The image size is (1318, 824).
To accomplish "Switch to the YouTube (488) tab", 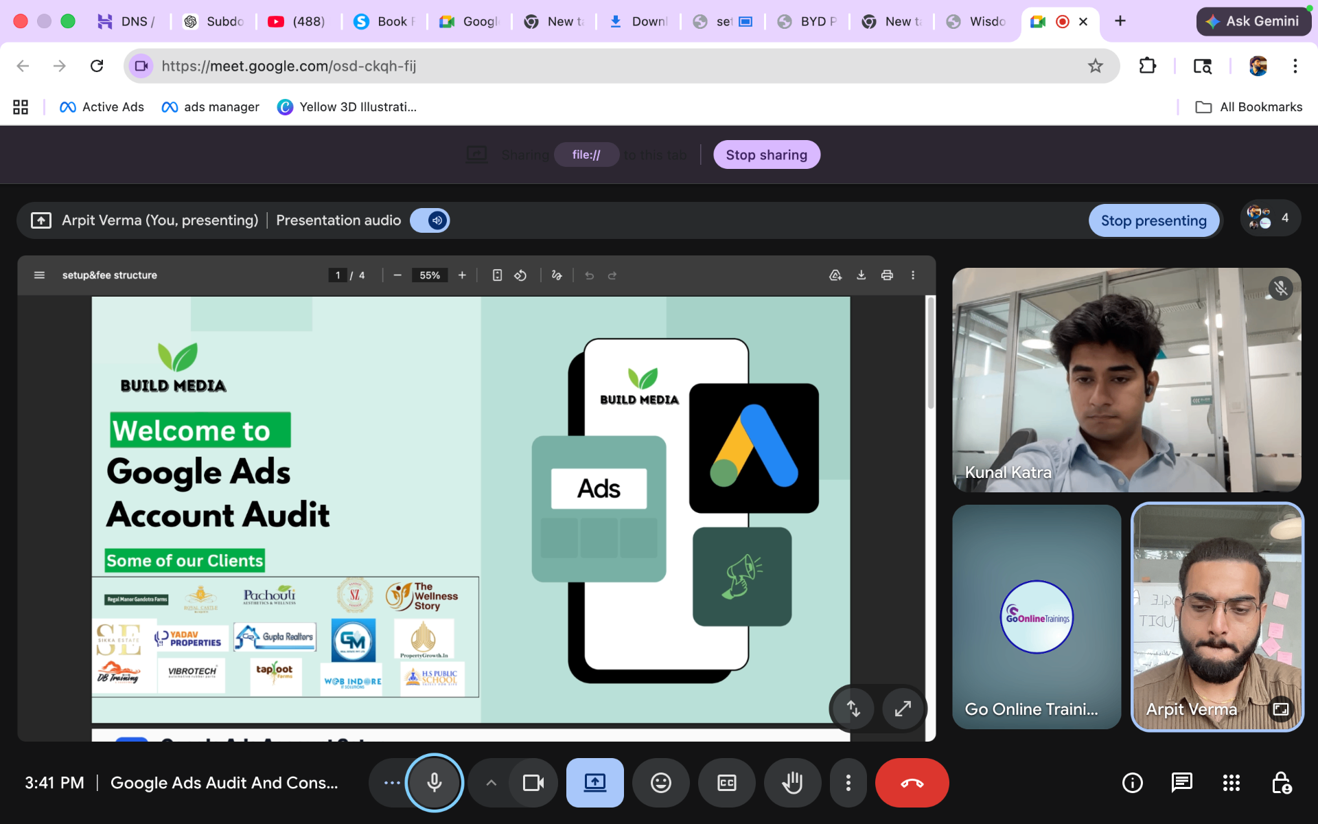I will [x=297, y=21].
